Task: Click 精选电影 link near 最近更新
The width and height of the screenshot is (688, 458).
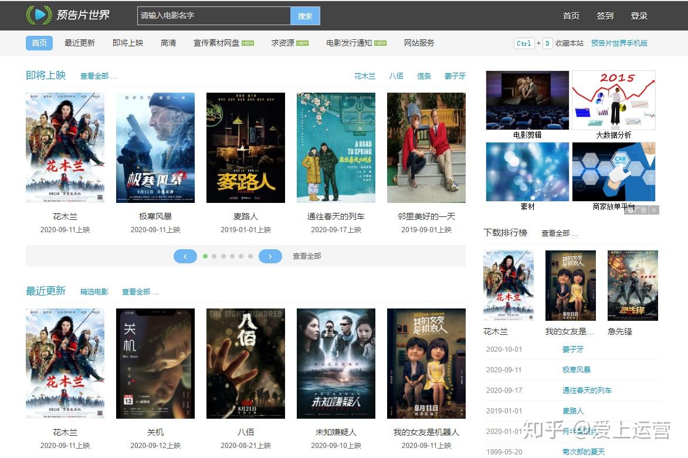Action: pyautogui.click(x=94, y=291)
